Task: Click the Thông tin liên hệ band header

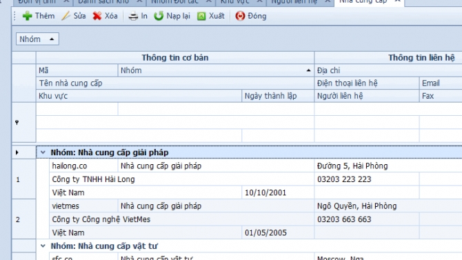Action: 388,57
